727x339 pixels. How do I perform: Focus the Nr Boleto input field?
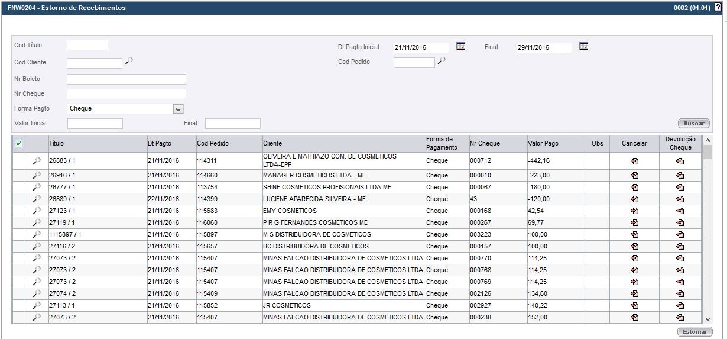(126, 79)
